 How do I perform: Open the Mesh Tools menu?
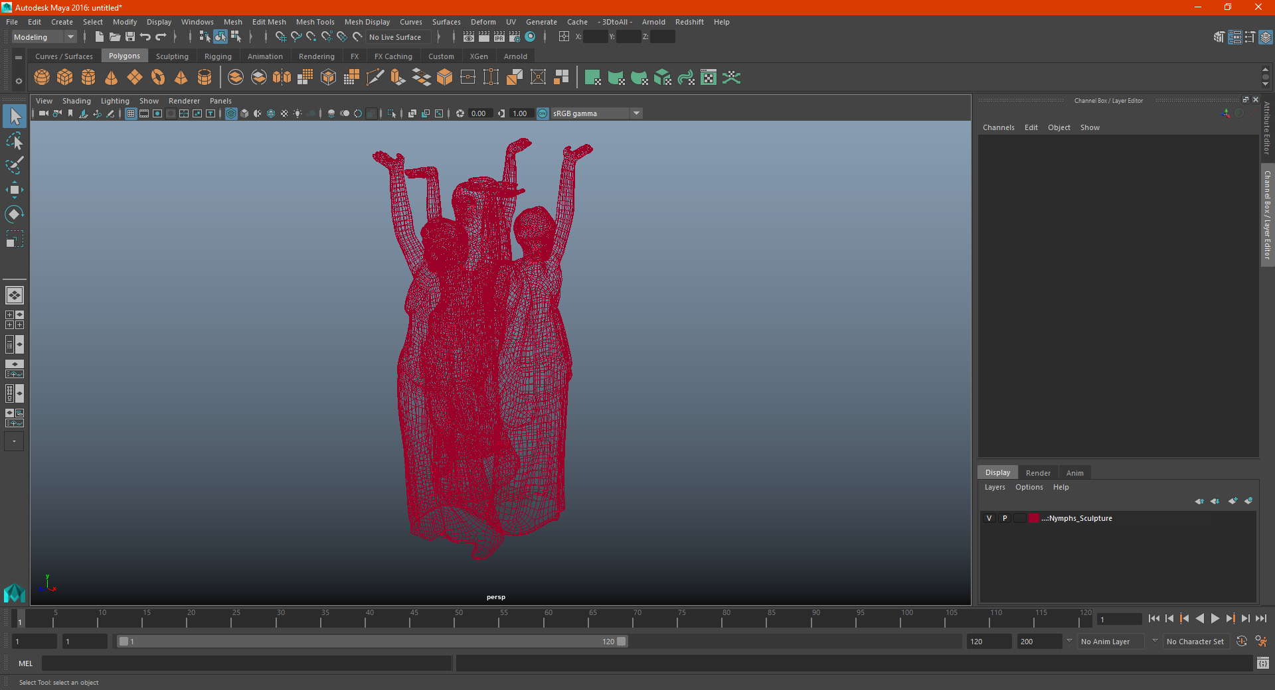point(315,22)
